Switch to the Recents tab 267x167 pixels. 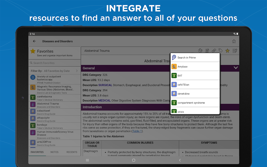point(72,152)
